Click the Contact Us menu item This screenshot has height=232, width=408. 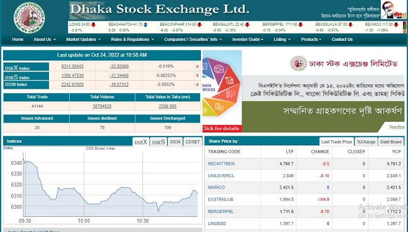tap(342, 40)
